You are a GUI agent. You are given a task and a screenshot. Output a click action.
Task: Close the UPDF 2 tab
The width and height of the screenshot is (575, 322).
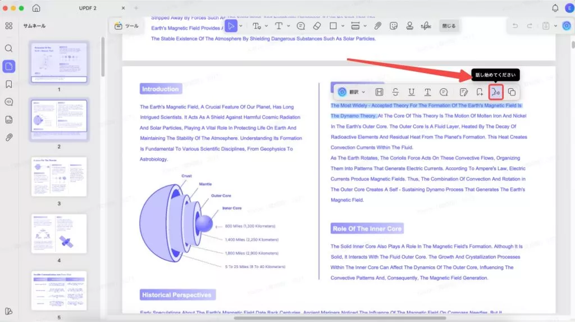pyautogui.click(x=123, y=8)
